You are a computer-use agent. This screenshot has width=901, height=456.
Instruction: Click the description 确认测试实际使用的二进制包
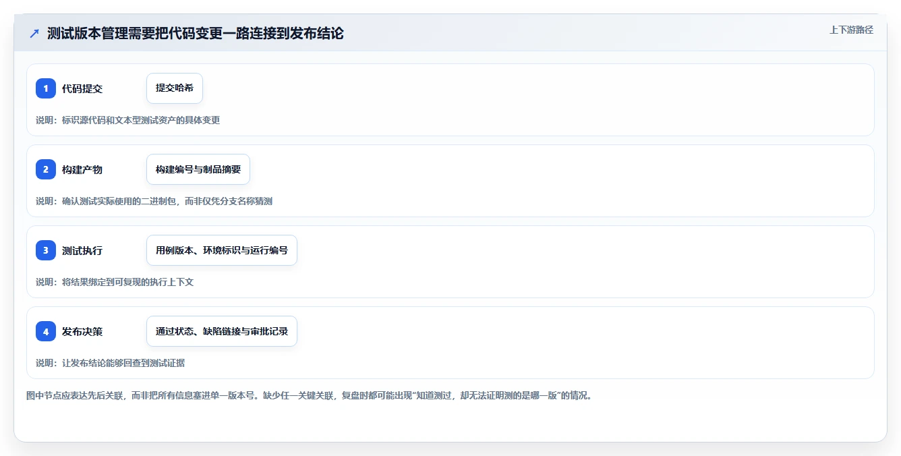[119, 201]
